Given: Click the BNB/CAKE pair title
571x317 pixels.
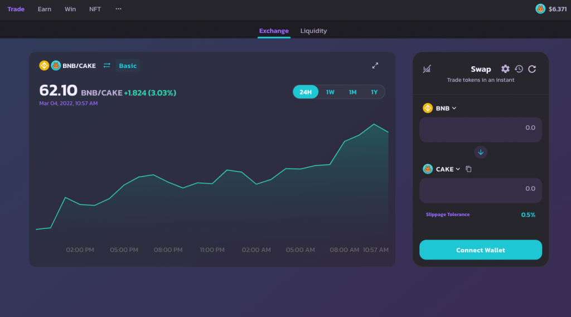Looking at the screenshot, I should (79, 66).
